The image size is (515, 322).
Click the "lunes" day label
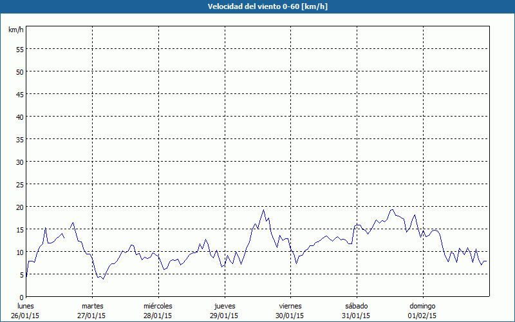pyautogui.click(x=26, y=306)
